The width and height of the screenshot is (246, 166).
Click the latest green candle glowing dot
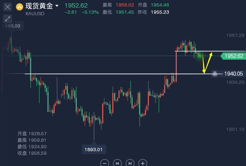200,55
